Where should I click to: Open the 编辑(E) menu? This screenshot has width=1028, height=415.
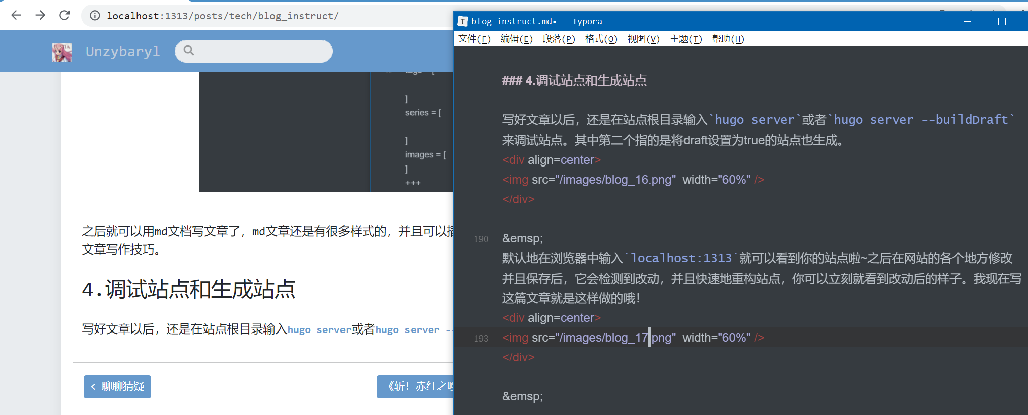pyautogui.click(x=516, y=39)
